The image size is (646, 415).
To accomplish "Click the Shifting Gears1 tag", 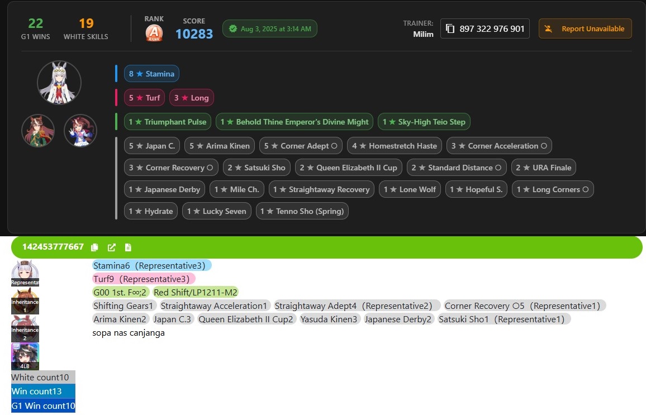I will (x=125, y=306).
